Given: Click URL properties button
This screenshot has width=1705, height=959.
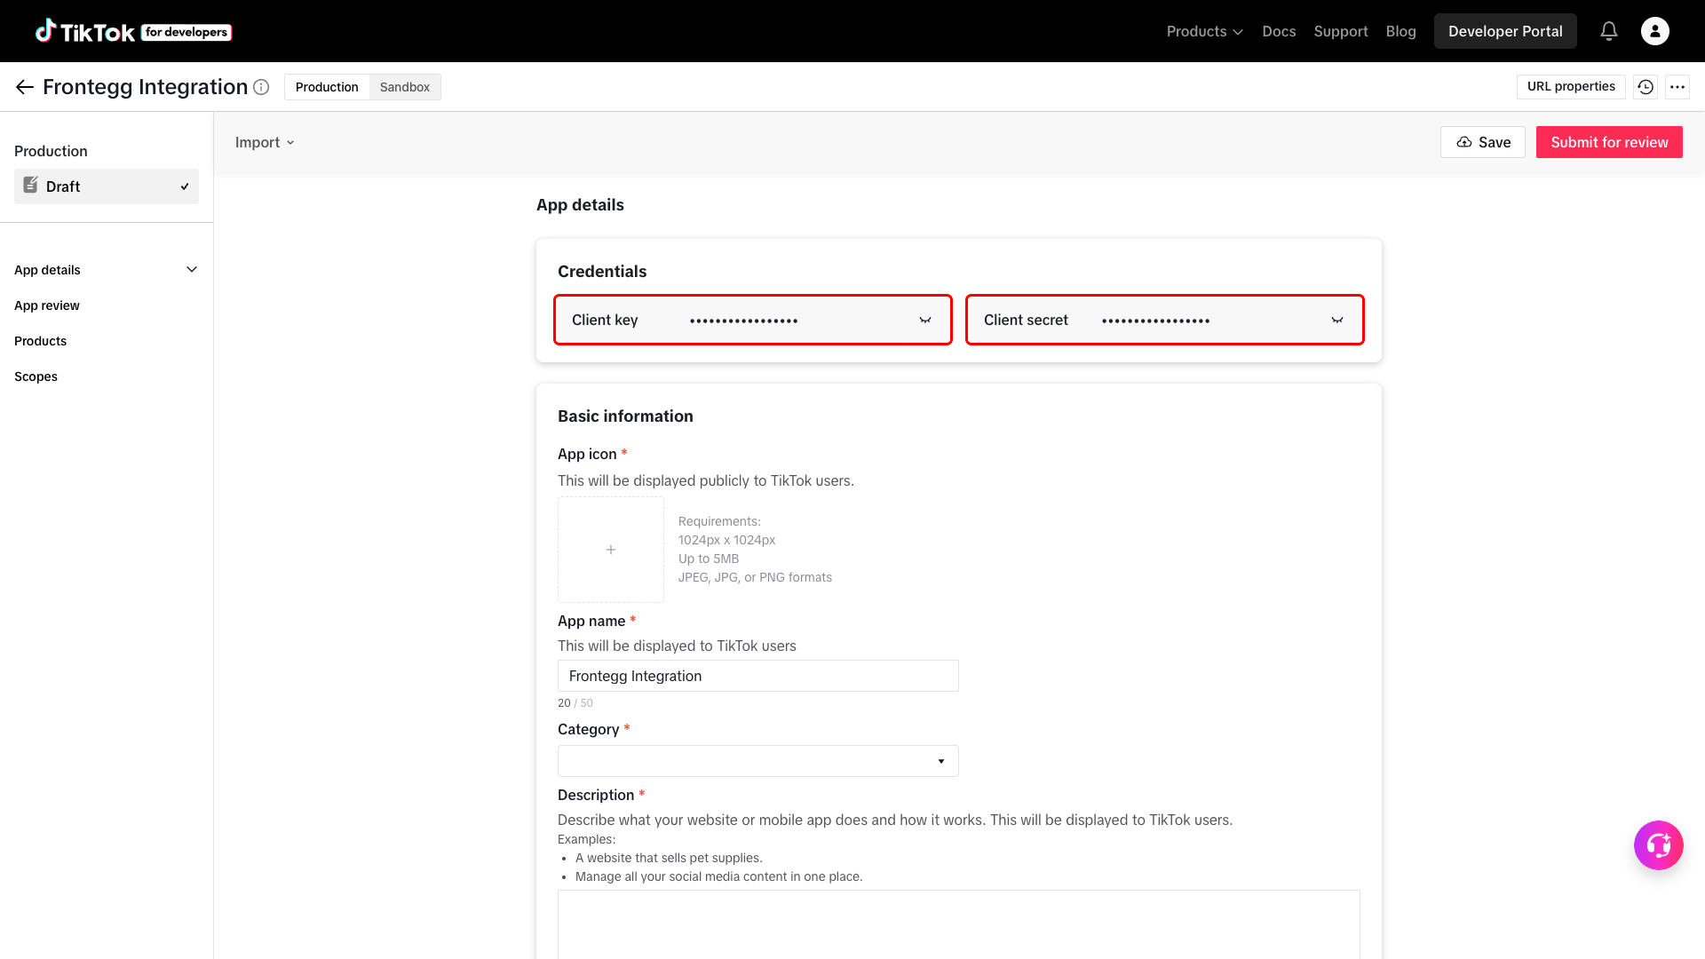Looking at the screenshot, I should (x=1571, y=87).
